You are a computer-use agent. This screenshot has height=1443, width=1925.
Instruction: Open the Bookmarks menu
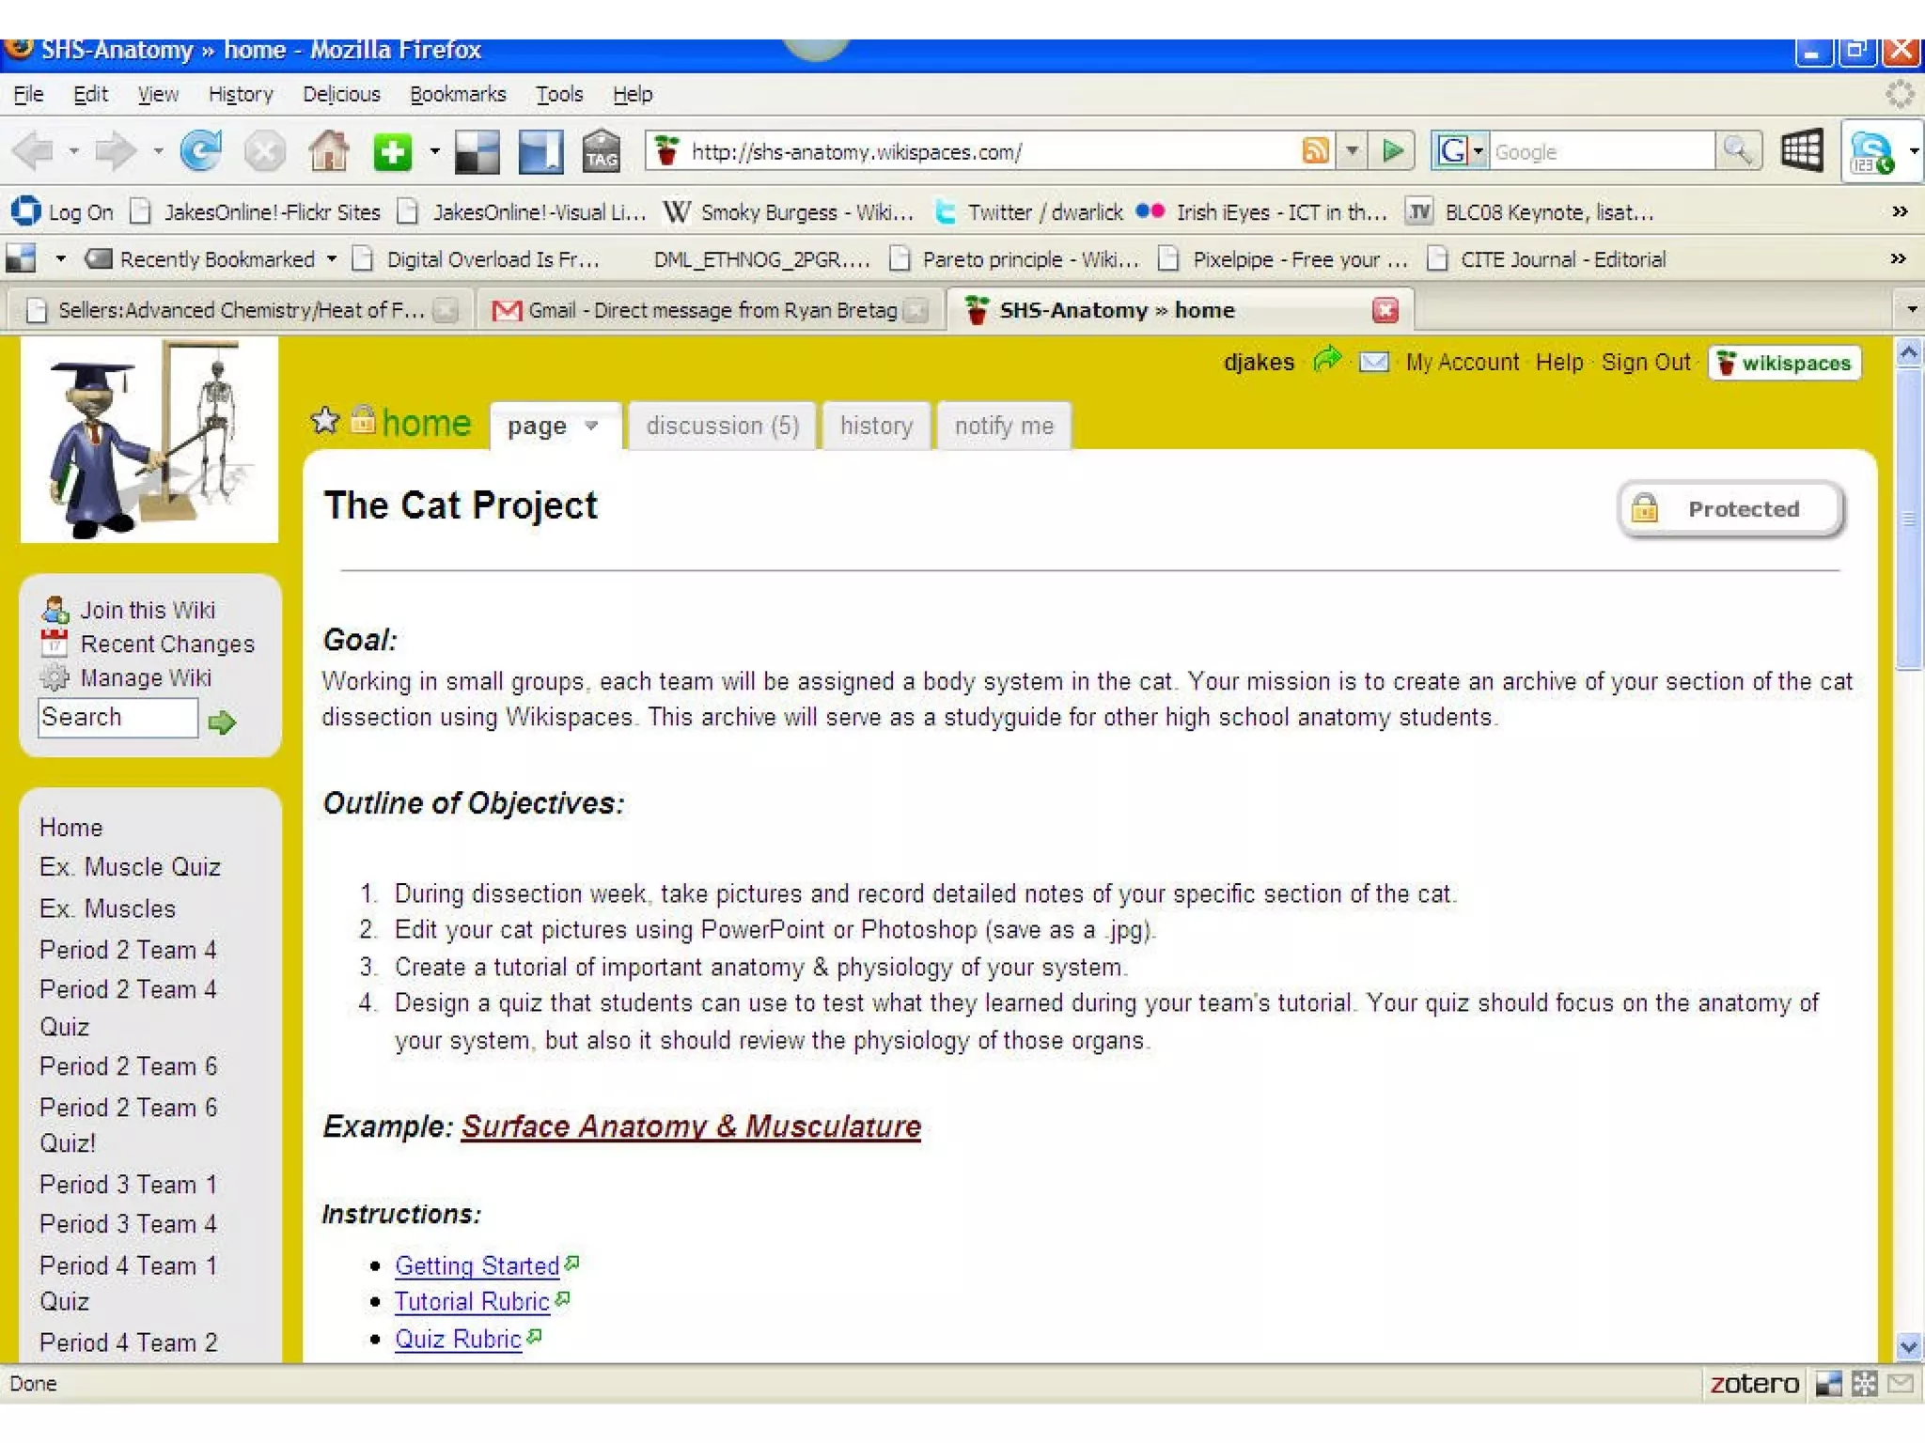pos(458,94)
